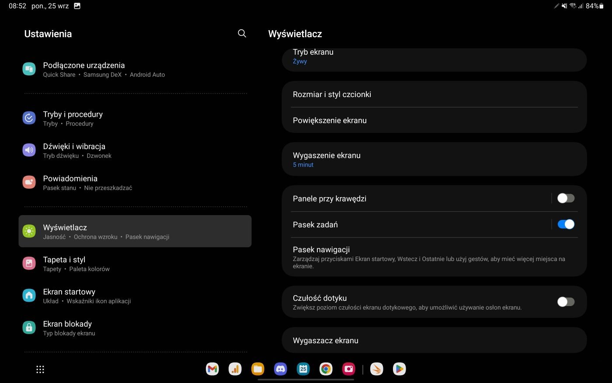The height and width of the screenshot is (383, 612).
Task: Open Rozmiar i styl czcionki
Action: click(x=434, y=94)
